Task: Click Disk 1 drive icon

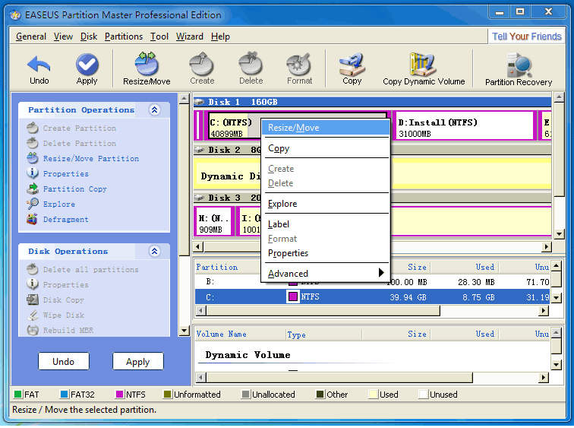Action: tap(200, 102)
